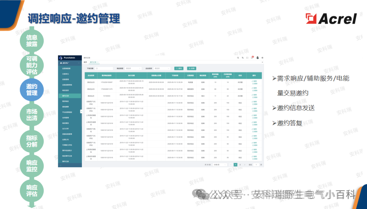Open the 企业名称 dropdown filter
Screen dimensions: 367x209
pos(162,68)
